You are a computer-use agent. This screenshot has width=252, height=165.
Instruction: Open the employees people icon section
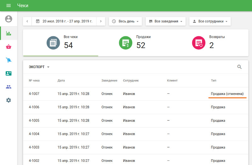click(x=9, y=87)
